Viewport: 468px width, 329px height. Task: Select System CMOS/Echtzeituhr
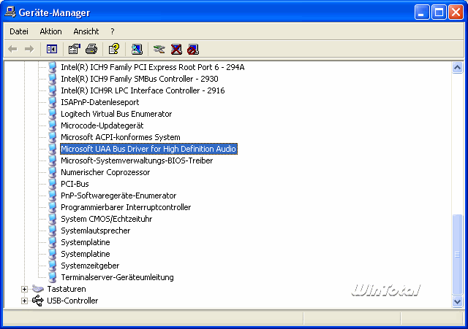pyautogui.click(x=107, y=219)
